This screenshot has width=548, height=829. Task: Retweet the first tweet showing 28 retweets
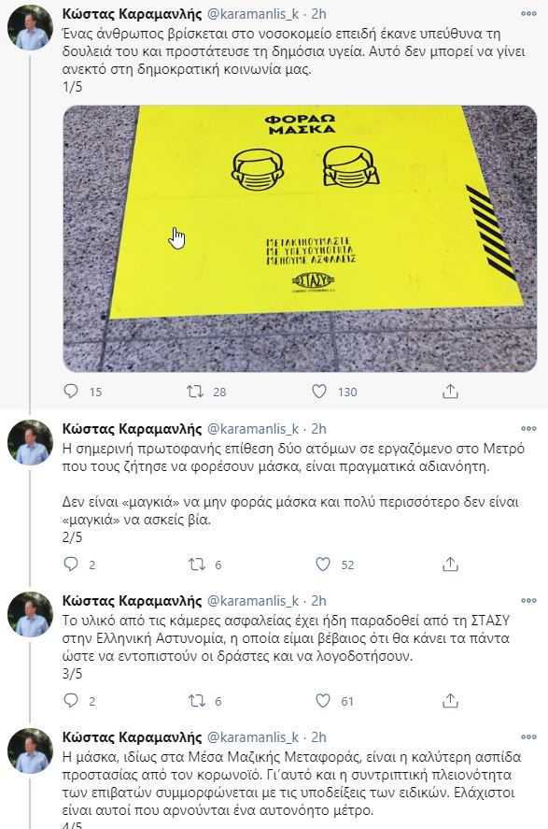195,392
